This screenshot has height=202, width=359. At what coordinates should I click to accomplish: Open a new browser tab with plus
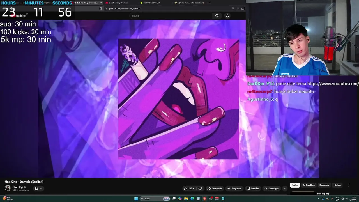point(210,3)
